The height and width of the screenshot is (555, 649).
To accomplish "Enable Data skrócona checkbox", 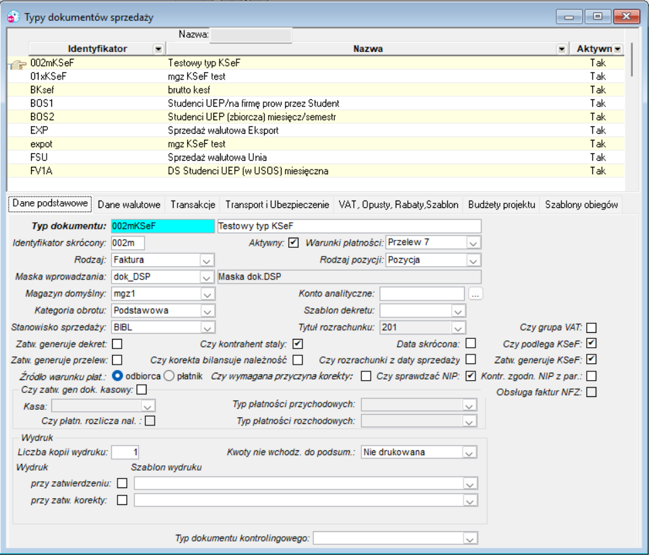I will (471, 344).
